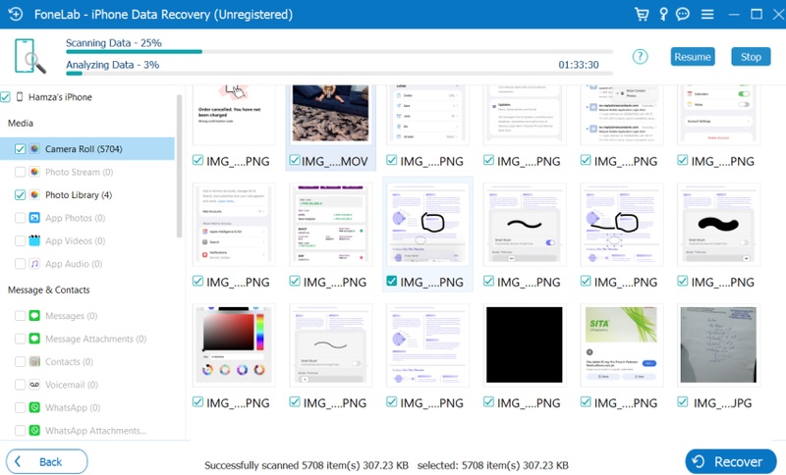Click the Media section heading

[21, 123]
